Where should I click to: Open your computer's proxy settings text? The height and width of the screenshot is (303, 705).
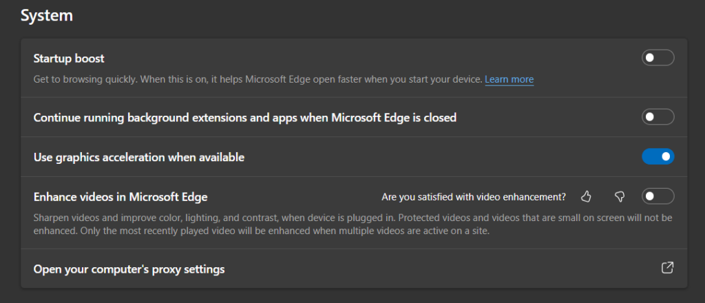(x=129, y=269)
